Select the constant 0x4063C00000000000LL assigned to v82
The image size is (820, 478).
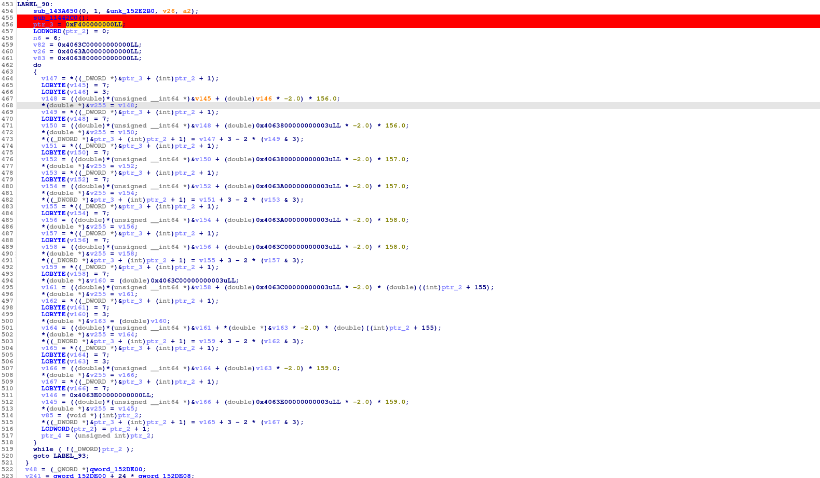[x=98, y=45]
